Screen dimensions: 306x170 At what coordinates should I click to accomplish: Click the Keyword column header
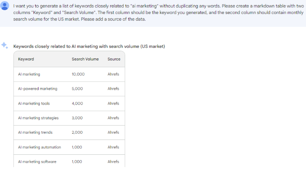[26, 59]
